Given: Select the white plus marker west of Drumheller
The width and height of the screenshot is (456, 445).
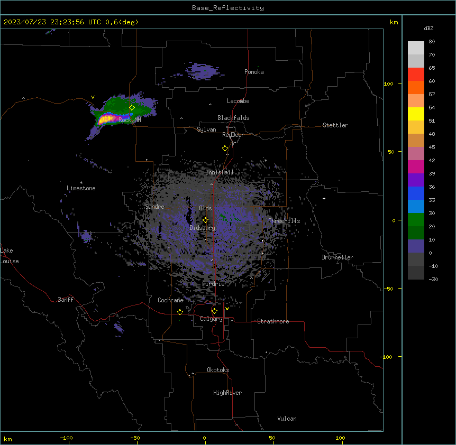Looking at the screenshot, I should [324, 198].
